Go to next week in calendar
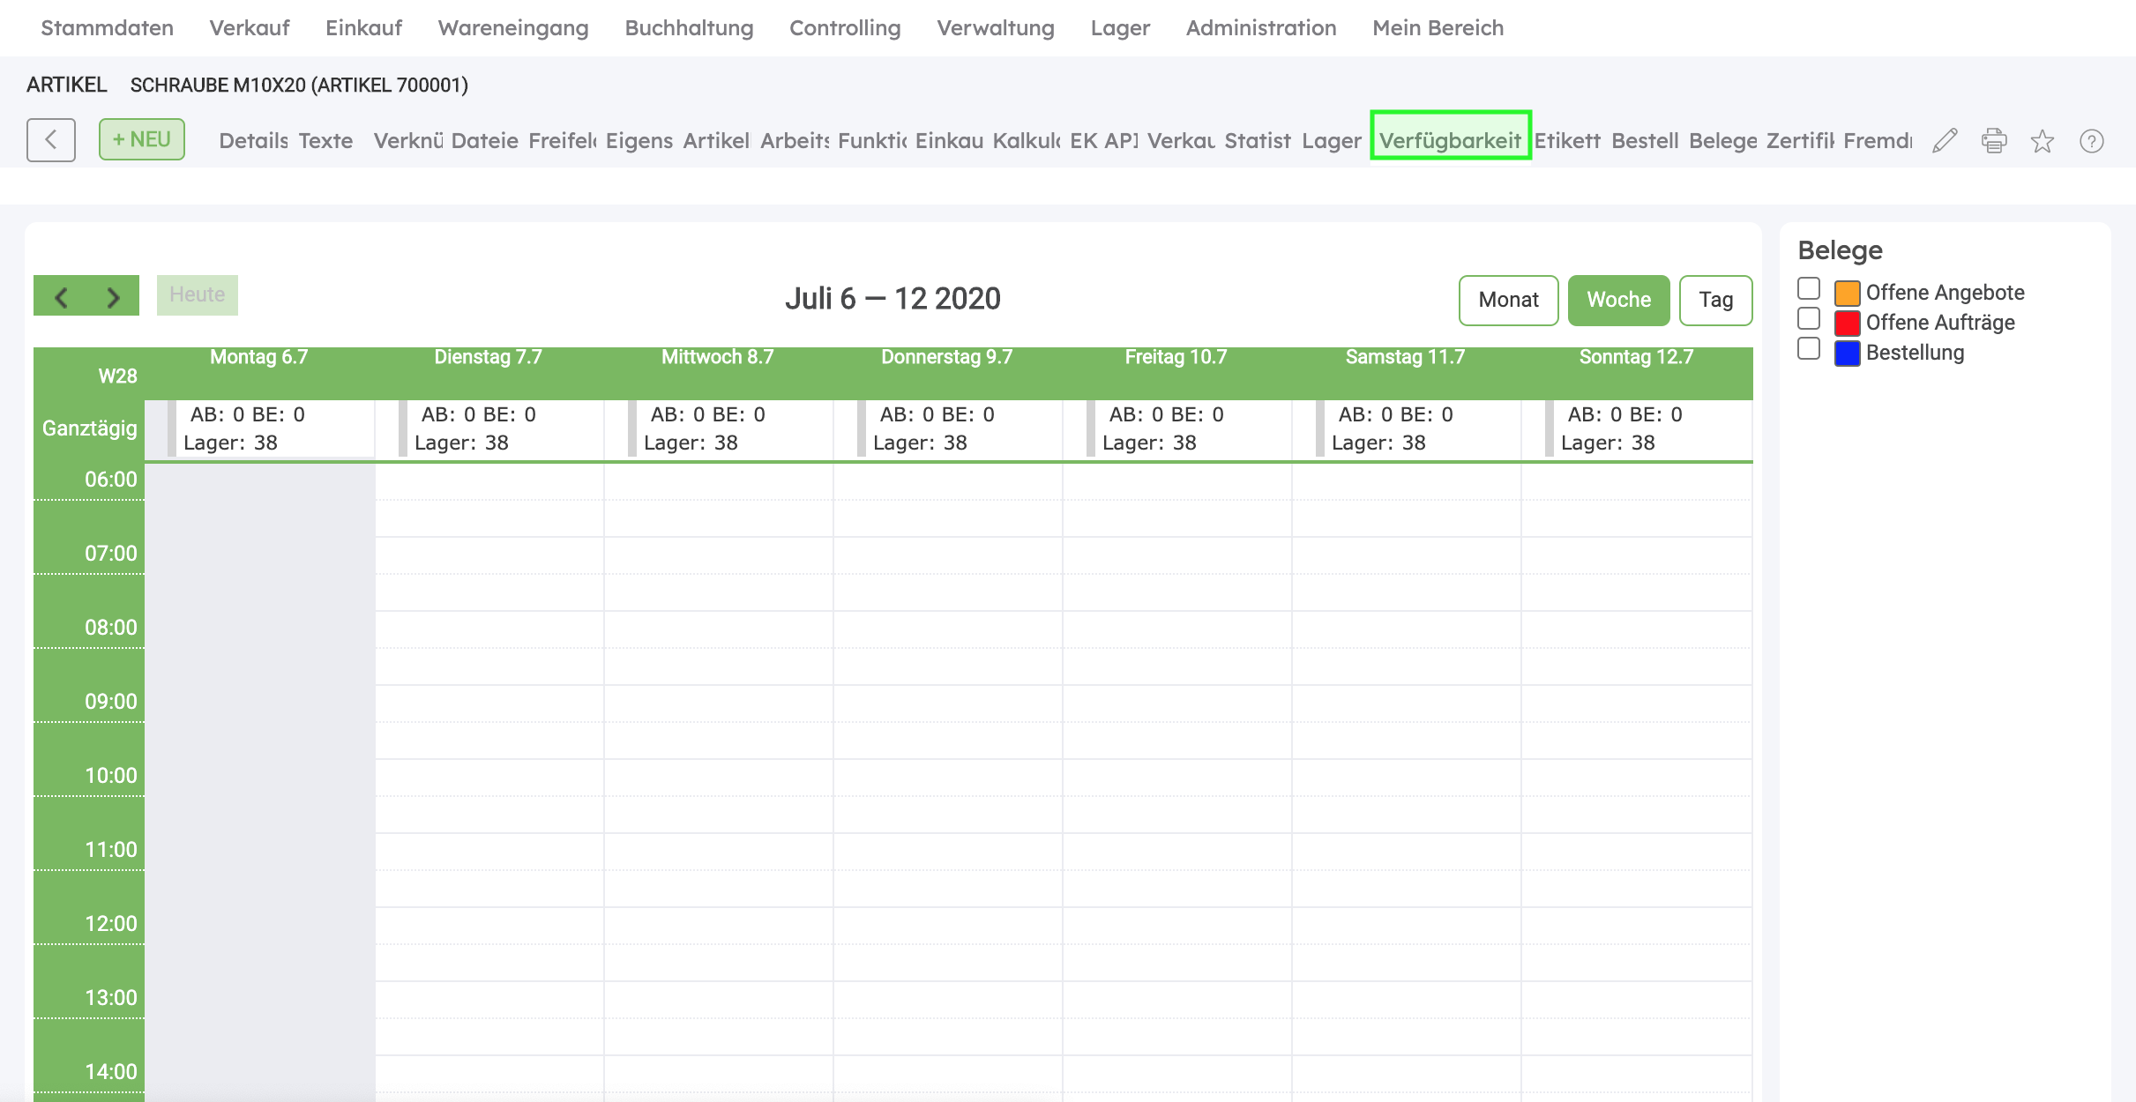 pyautogui.click(x=113, y=297)
